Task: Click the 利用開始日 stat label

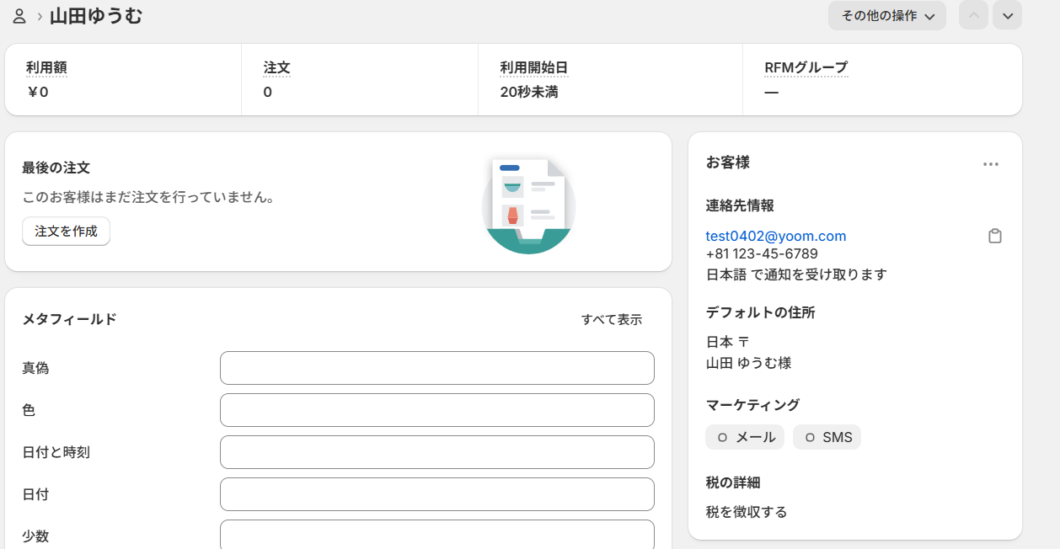Action: point(533,68)
